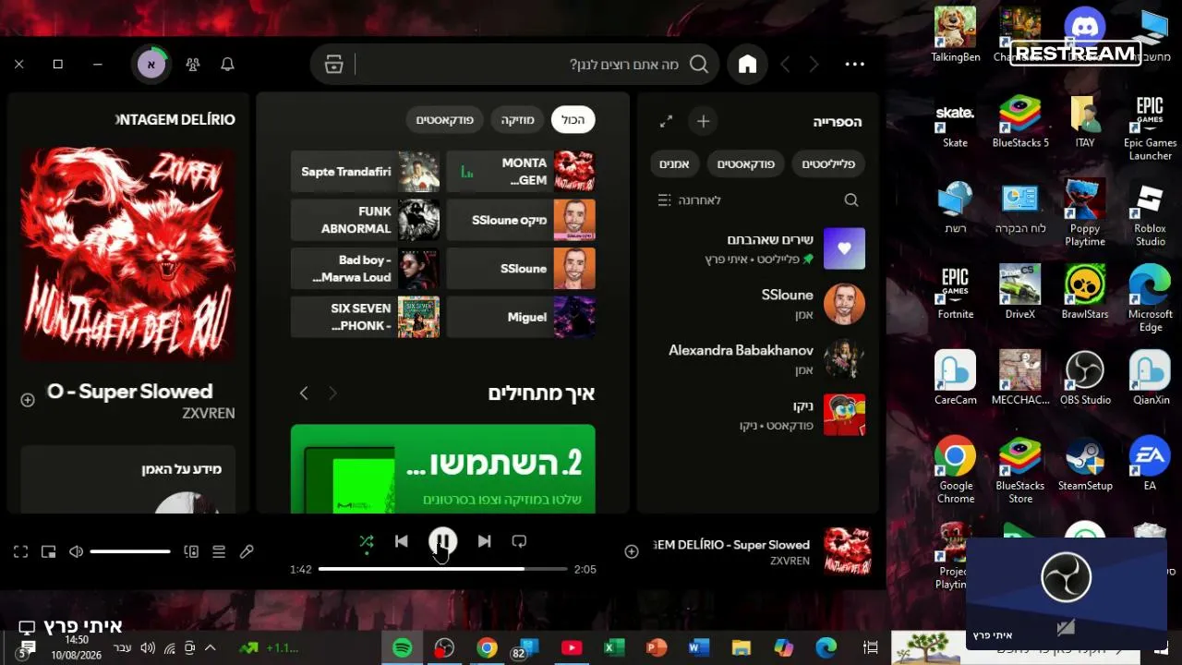
Task: Expand the library panel
Action: coord(666,121)
